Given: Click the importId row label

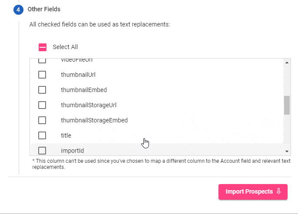Looking at the screenshot, I should click(73, 151).
